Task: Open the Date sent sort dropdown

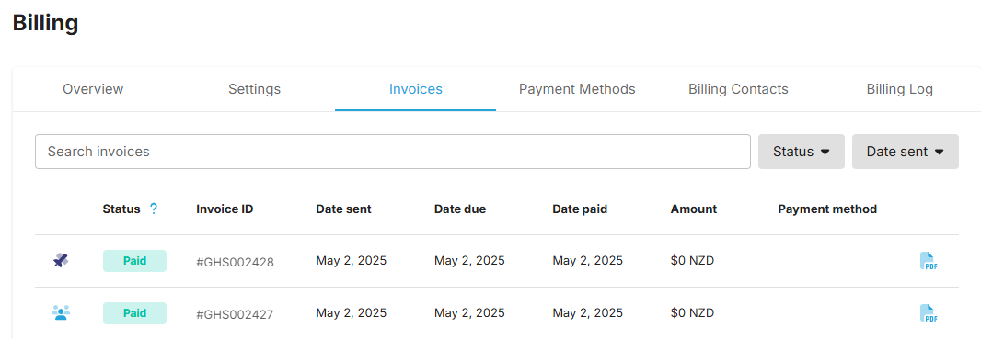Action: click(906, 152)
